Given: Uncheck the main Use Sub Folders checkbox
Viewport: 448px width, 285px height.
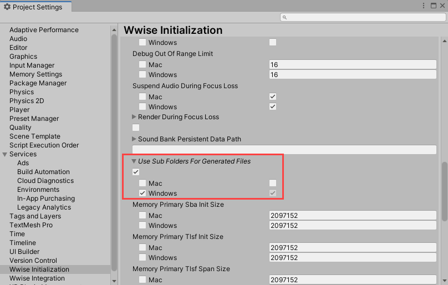Looking at the screenshot, I should pyautogui.click(x=136, y=172).
